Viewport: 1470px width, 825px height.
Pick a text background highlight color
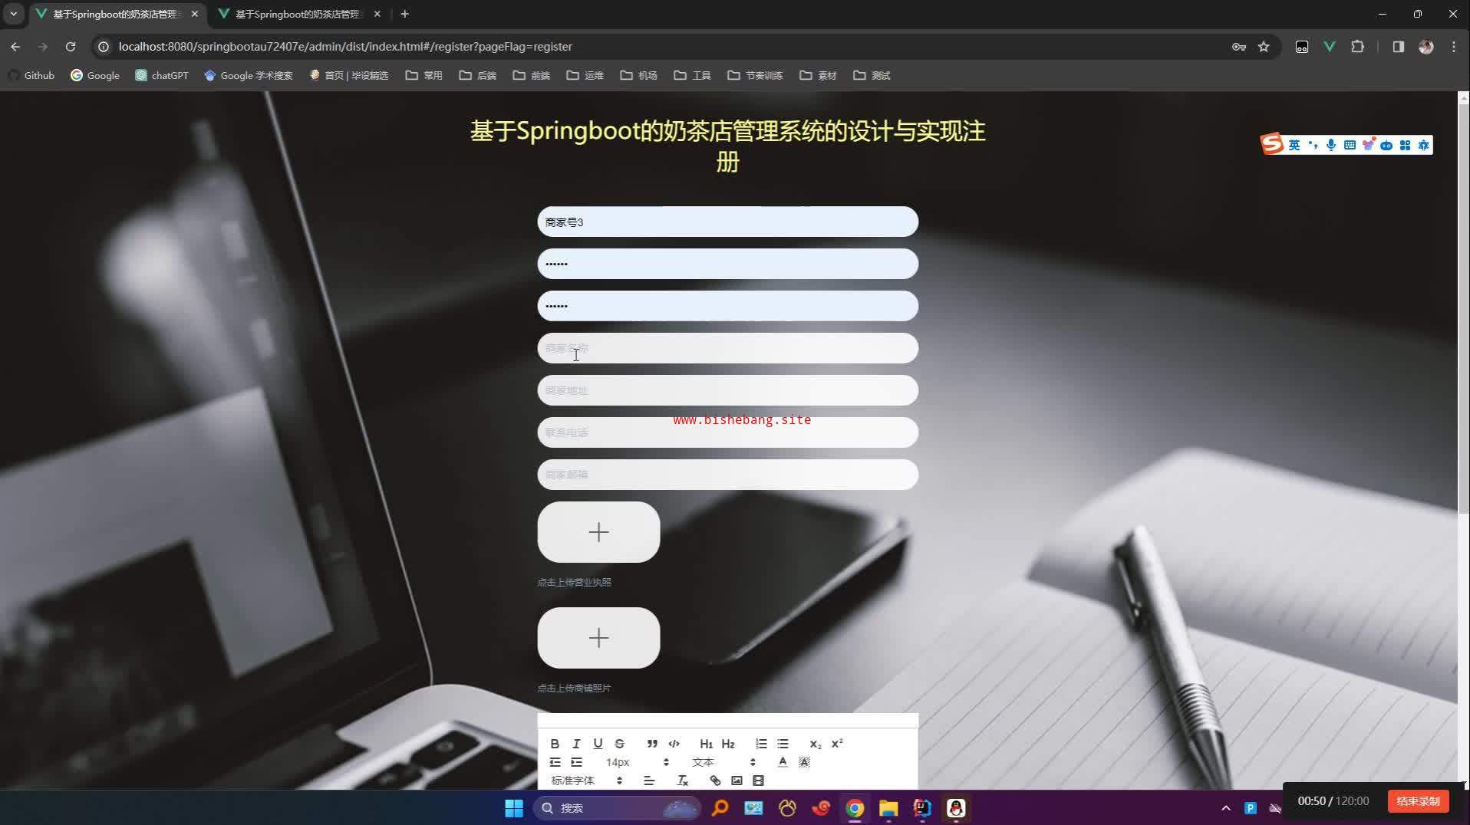[804, 762]
